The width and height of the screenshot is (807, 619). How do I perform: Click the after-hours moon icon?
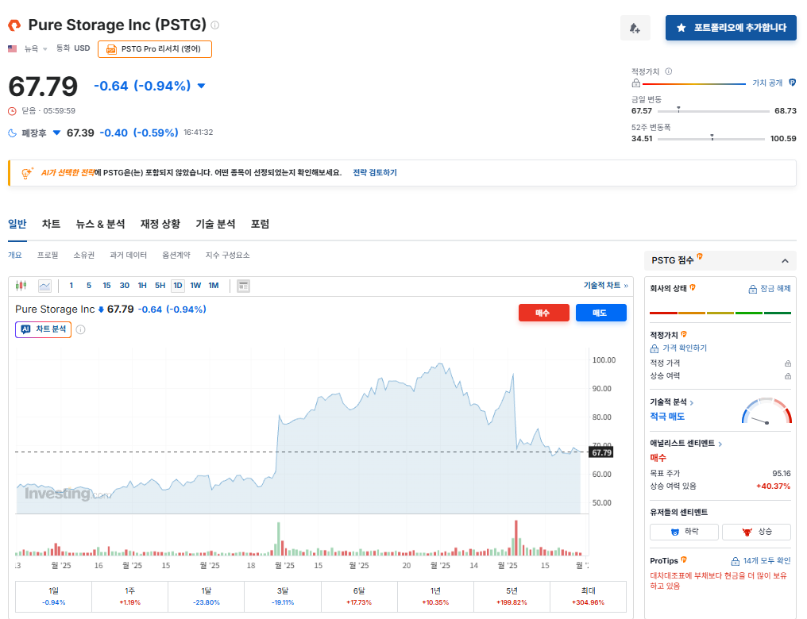(x=13, y=133)
